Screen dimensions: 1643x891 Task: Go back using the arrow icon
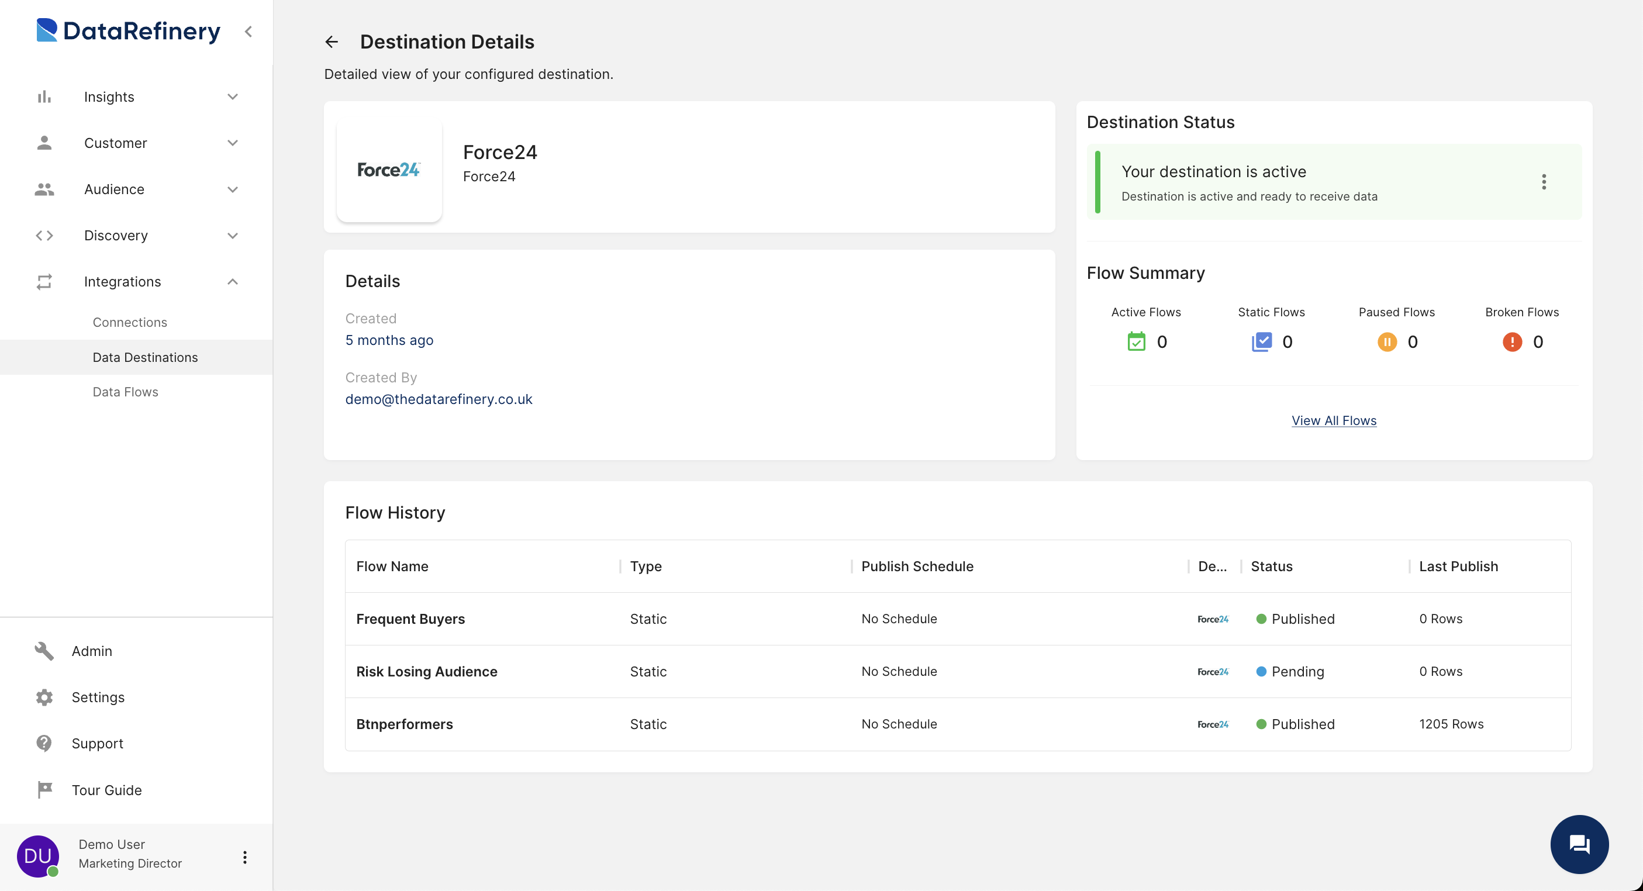(332, 42)
